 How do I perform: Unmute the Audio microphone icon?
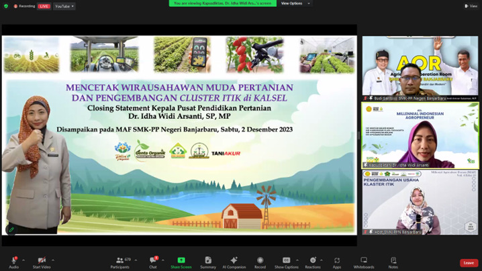tap(13, 260)
